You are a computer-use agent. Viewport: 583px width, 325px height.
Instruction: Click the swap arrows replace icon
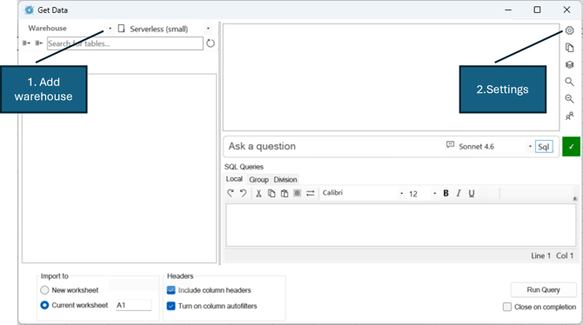pyautogui.click(x=310, y=193)
